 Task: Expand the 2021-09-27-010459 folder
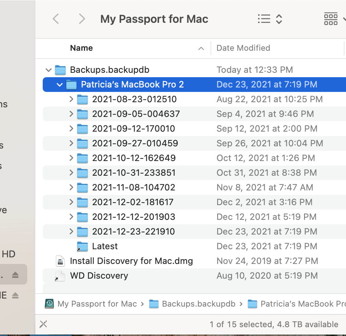click(x=71, y=143)
